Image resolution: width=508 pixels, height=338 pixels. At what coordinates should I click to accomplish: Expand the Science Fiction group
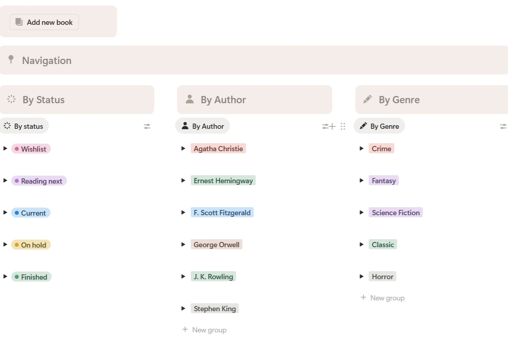[361, 212]
